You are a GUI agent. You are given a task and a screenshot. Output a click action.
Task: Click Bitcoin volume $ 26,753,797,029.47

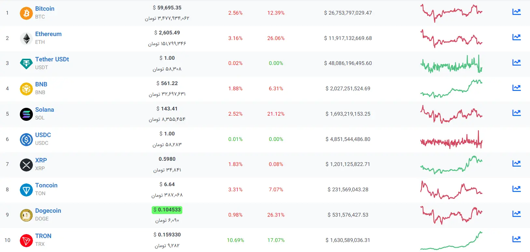click(348, 13)
